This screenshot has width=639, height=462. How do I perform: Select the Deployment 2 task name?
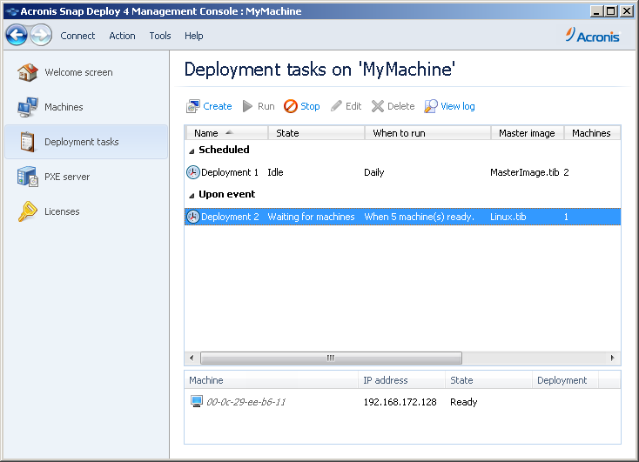[x=230, y=217]
